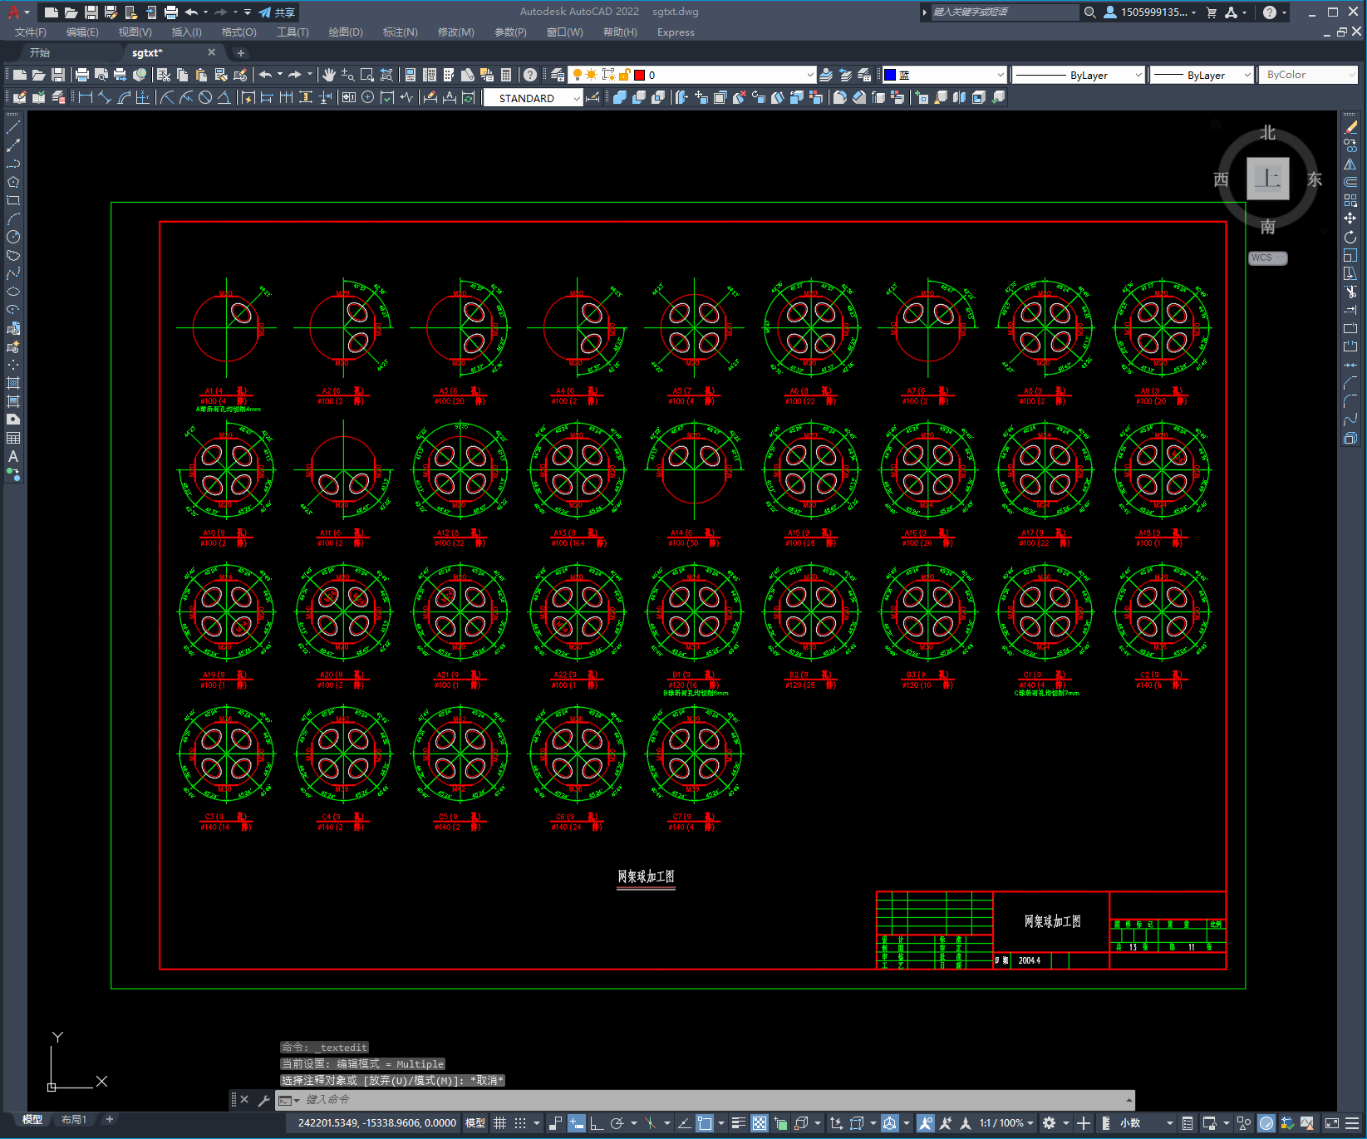Click the Zoom Window icon
The image size is (1367, 1139).
tap(366, 75)
